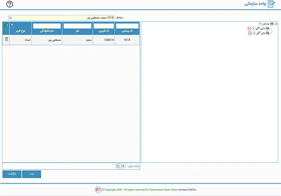Screen dimensions: 281x196
Task: Sort by نام خانوادگی column header
Action: click(x=47, y=31)
